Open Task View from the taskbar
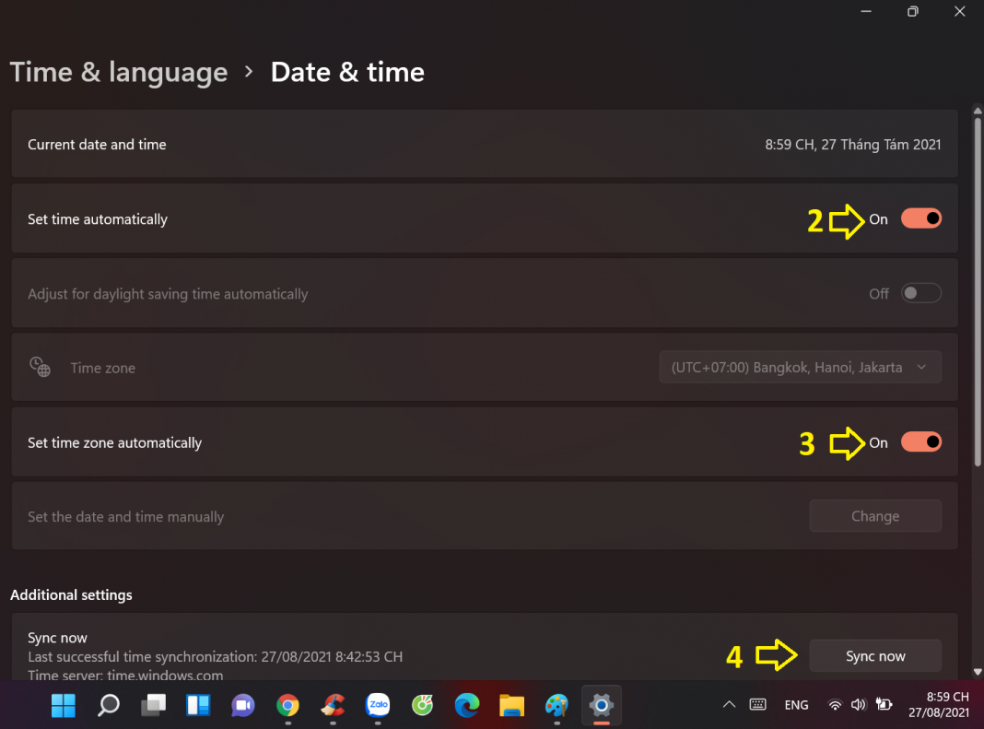The height and width of the screenshot is (729, 984). [153, 706]
